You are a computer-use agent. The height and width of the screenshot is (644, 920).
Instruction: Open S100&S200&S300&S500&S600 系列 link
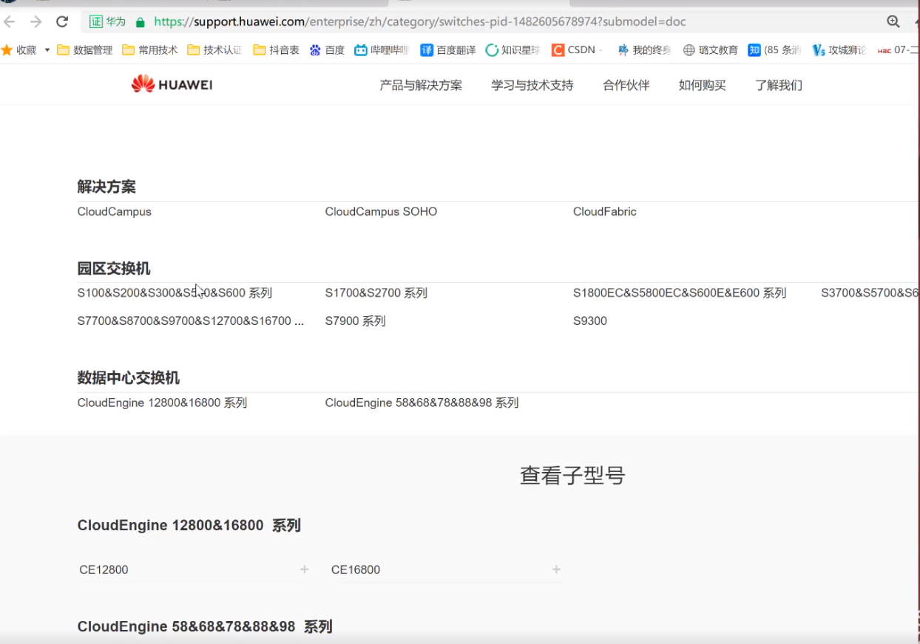[175, 293]
